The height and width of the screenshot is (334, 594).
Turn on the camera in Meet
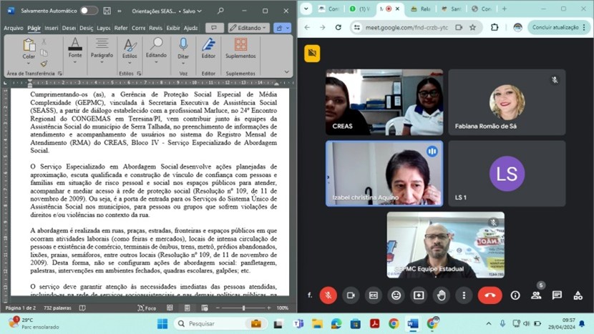[351, 295]
